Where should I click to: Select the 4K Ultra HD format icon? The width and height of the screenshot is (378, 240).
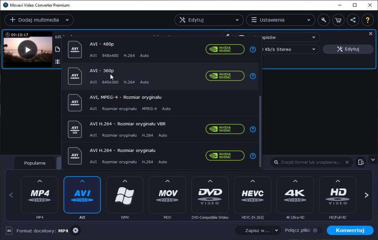[x=295, y=195]
